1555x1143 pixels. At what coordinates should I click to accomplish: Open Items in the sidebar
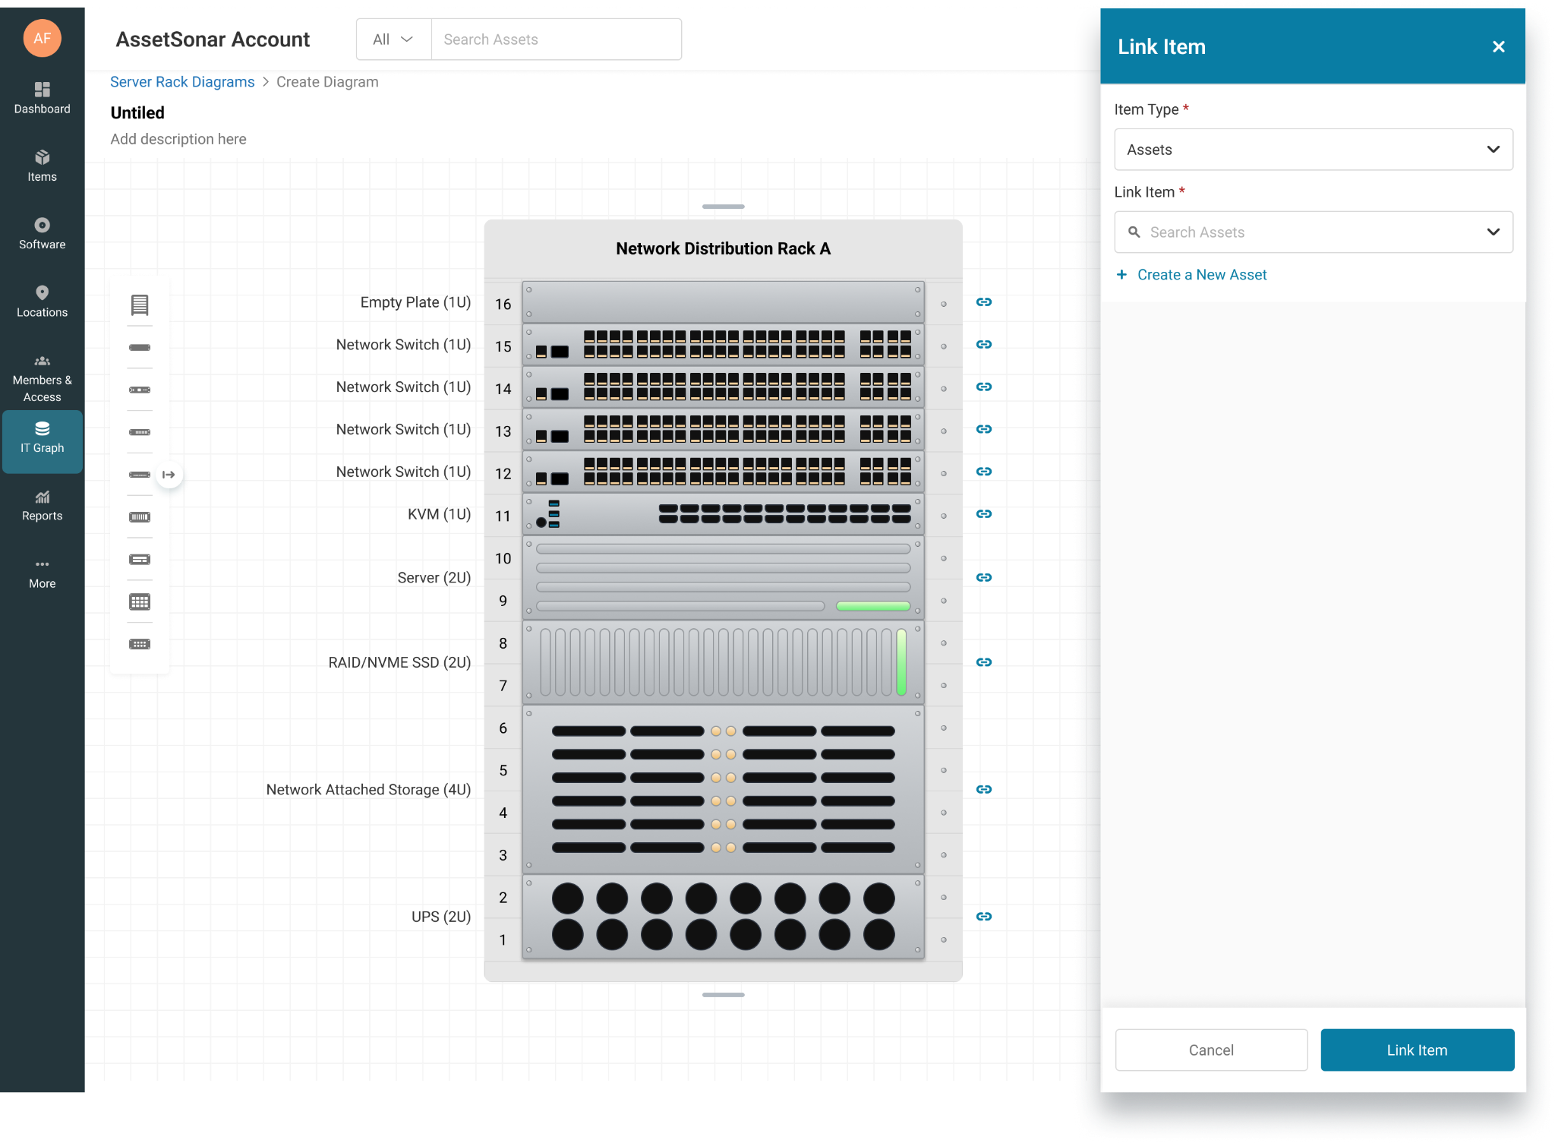coord(43,166)
